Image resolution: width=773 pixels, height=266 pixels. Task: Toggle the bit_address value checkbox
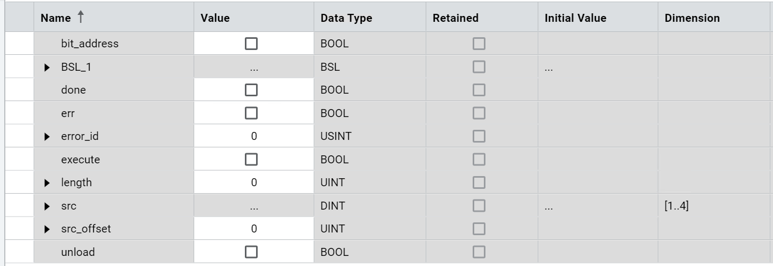251,44
